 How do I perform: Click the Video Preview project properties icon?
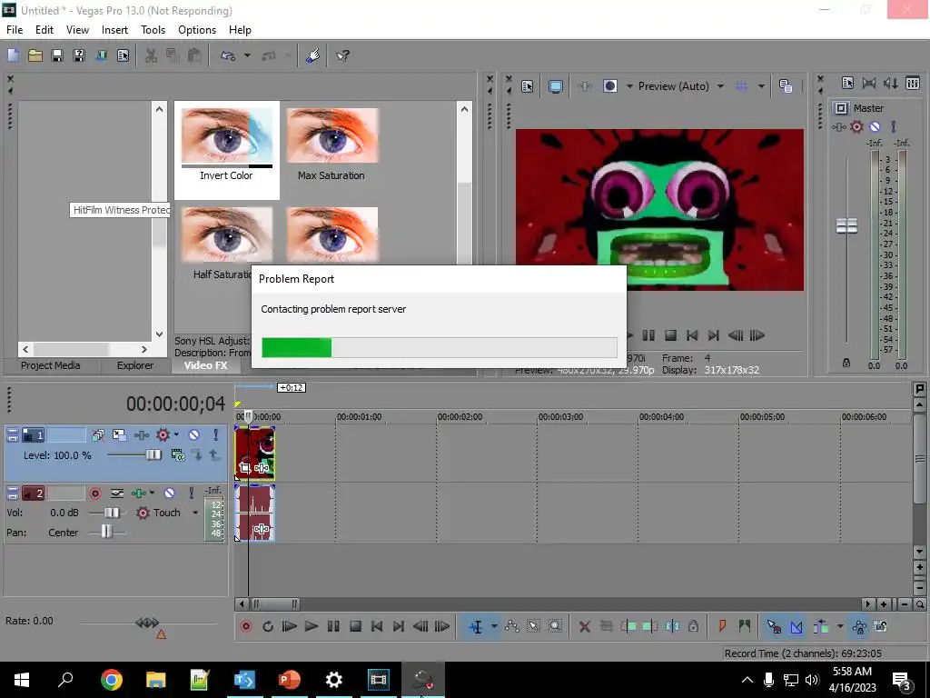[528, 86]
